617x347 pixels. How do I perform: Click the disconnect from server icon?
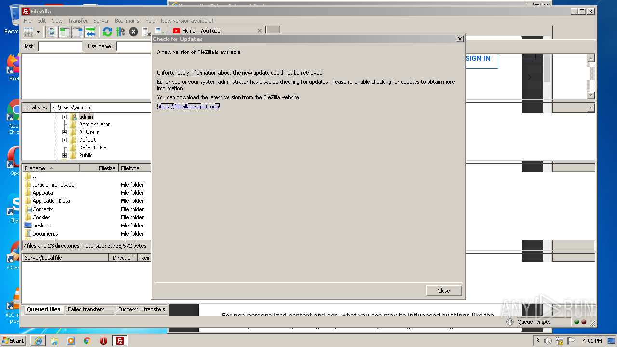click(147, 32)
